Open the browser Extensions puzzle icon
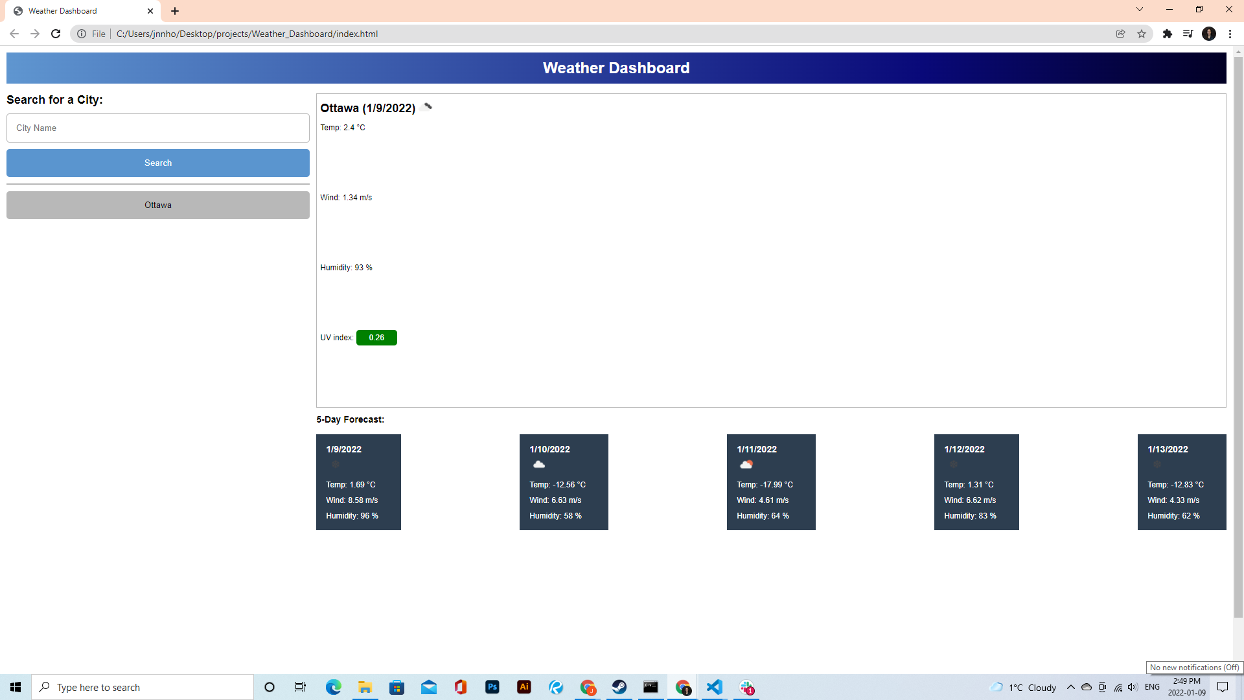1244x700 pixels. pyautogui.click(x=1168, y=34)
